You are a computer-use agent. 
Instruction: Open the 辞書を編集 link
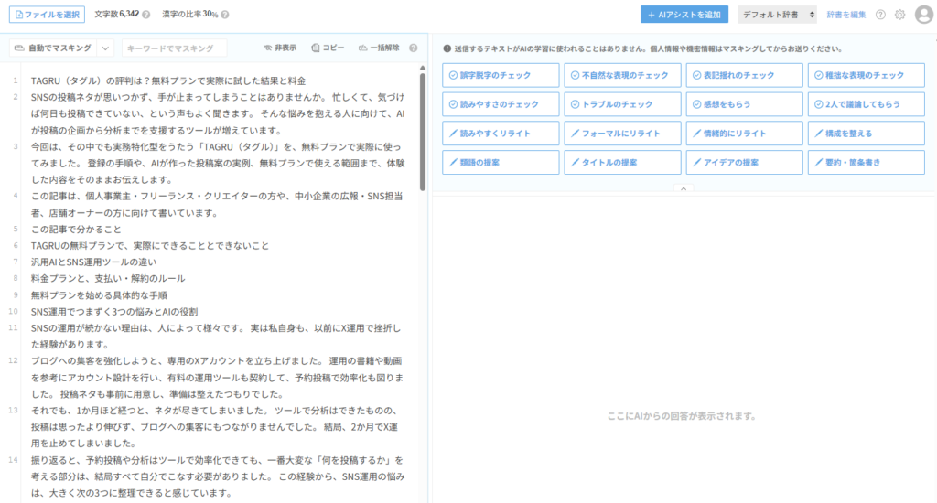pyautogui.click(x=846, y=15)
